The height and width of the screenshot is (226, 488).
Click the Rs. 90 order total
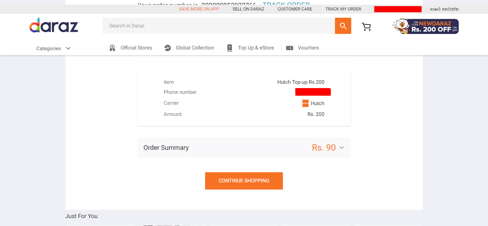[x=324, y=148]
